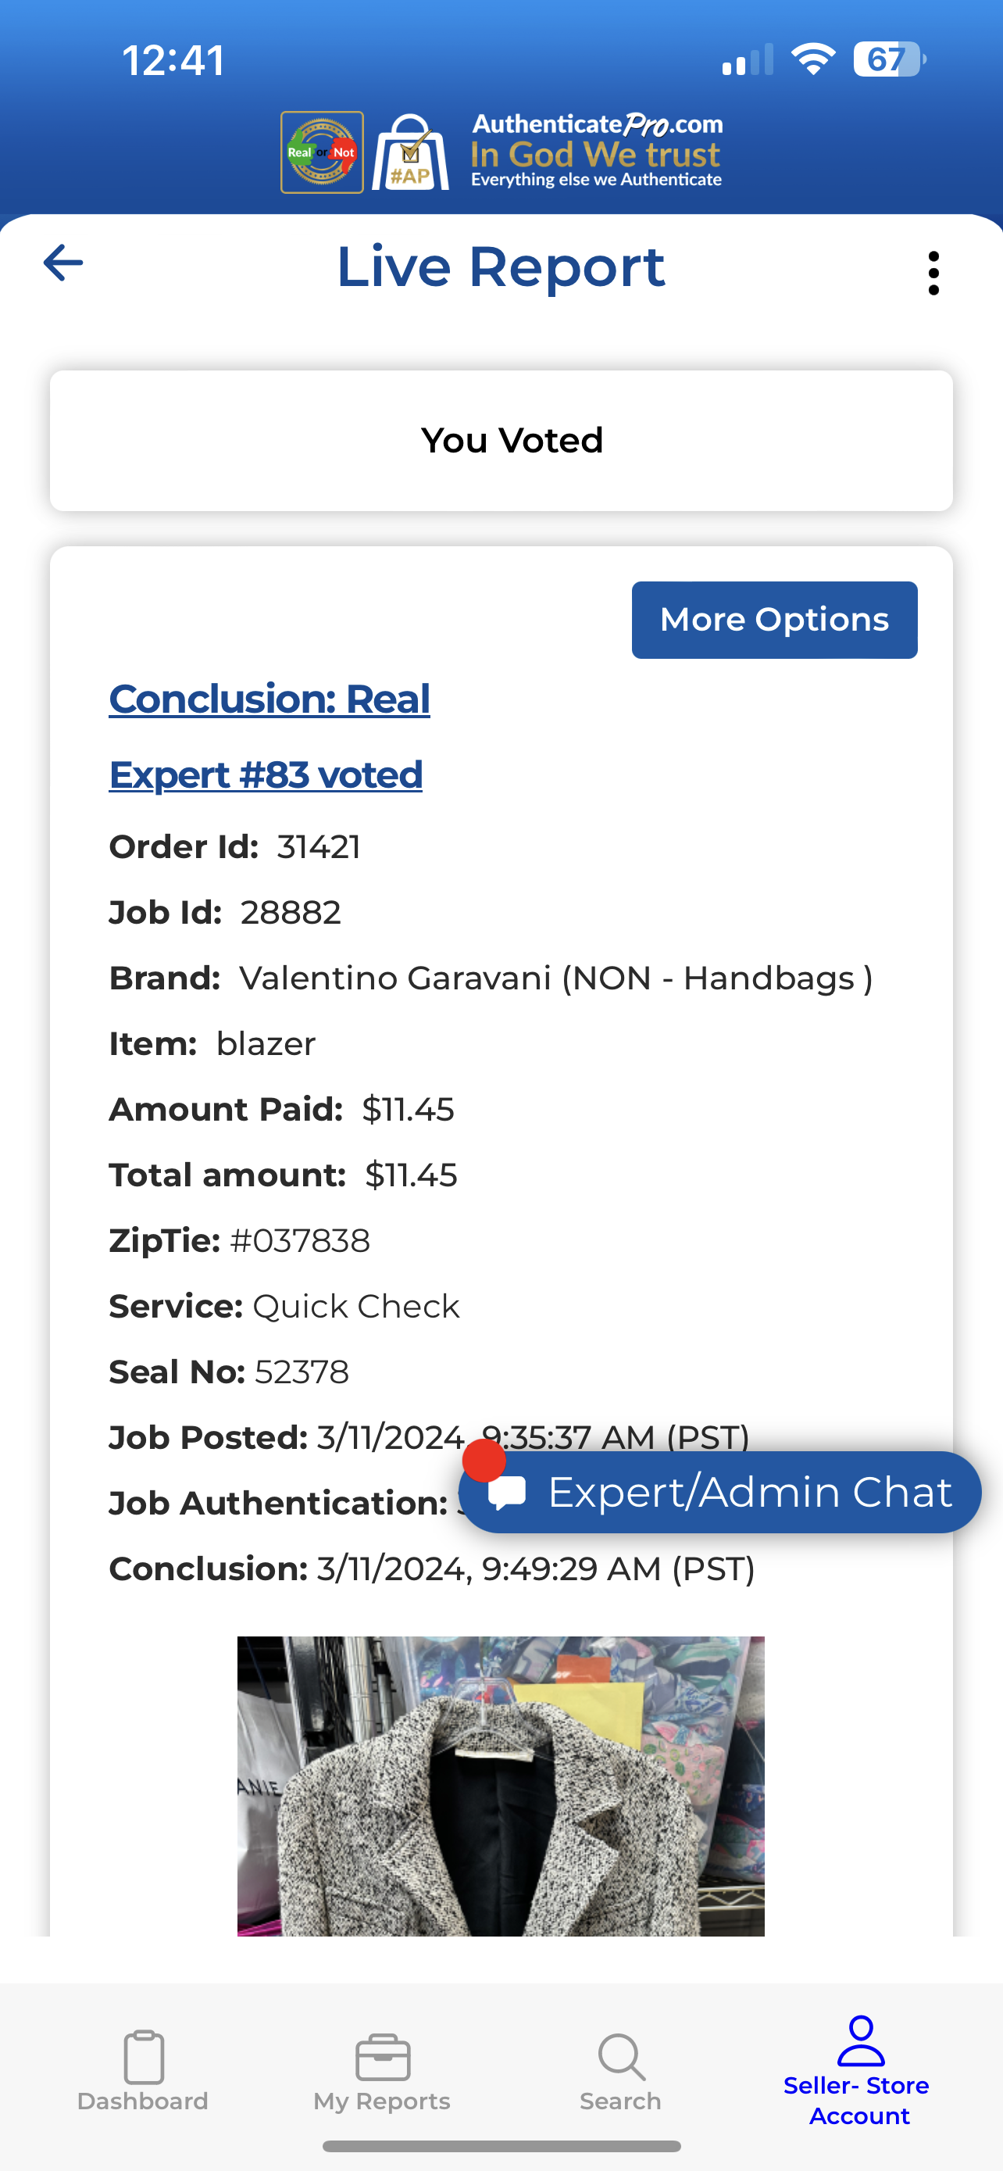Tap the red notification dot on chat
This screenshot has width=1003, height=2171.
coord(484,1461)
